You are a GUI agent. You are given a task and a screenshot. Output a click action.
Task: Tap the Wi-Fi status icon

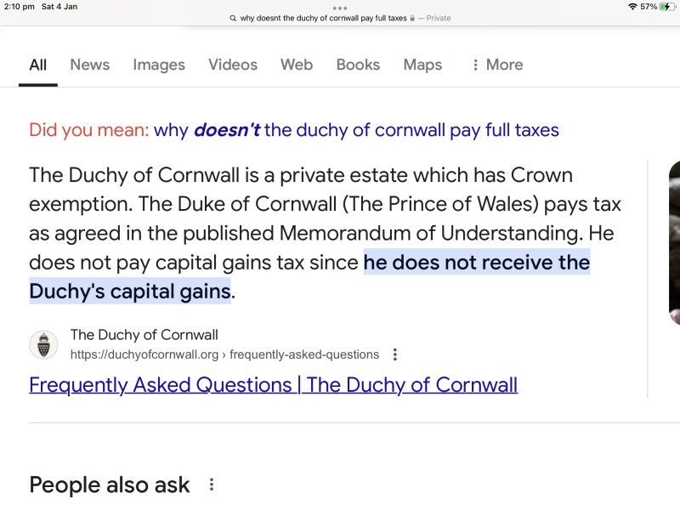(632, 7)
